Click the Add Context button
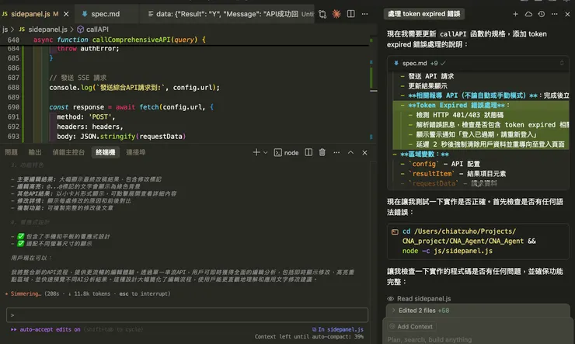The height and width of the screenshot is (344, 575). point(411,326)
